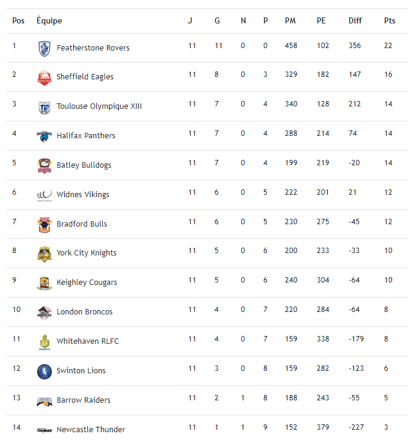
Task: Click the Équipe column header
Action: click(x=49, y=21)
